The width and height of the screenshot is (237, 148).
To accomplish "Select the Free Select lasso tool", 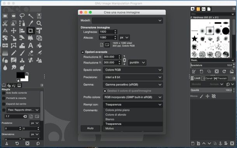I will 22,16.
